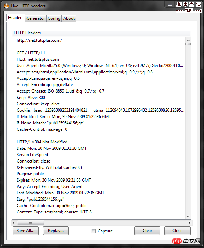Click the horizontal scrollbar thumb

pyautogui.click(x=31, y=223)
